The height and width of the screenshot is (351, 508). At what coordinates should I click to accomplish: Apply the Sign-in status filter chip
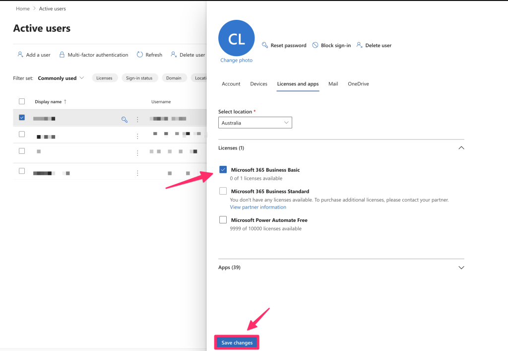pos(139,78)
